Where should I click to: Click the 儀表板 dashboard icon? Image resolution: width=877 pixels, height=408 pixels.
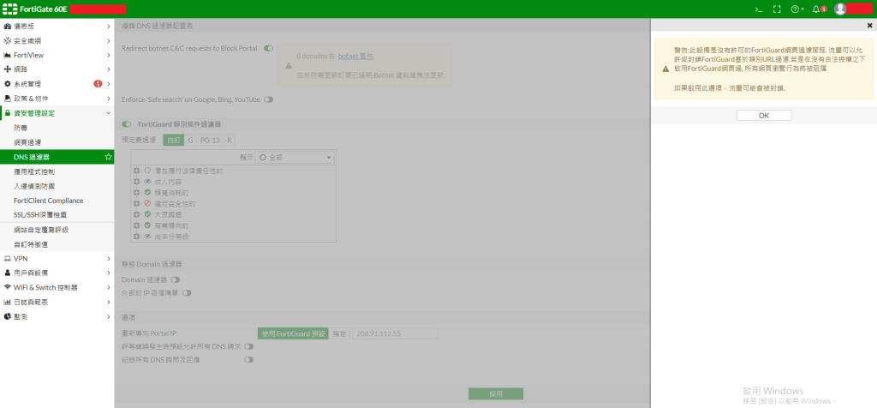click(x=7, y=27)
